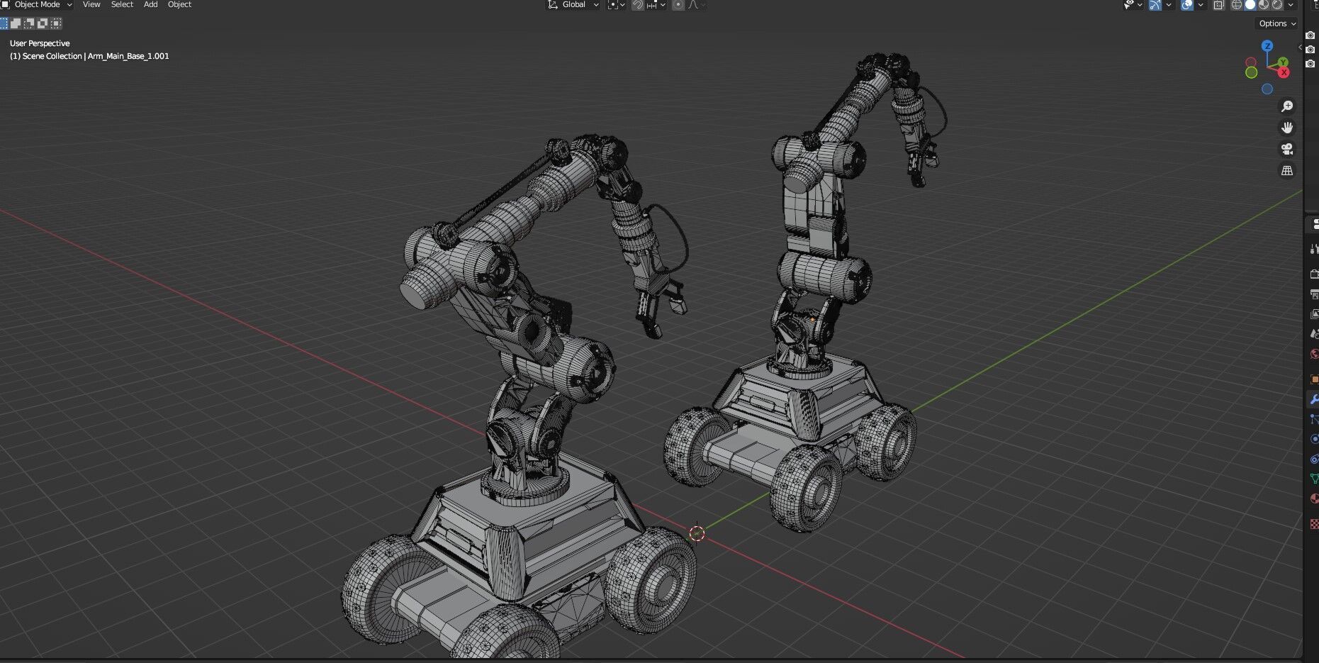Open the Object menu

[x=179, y=5]
